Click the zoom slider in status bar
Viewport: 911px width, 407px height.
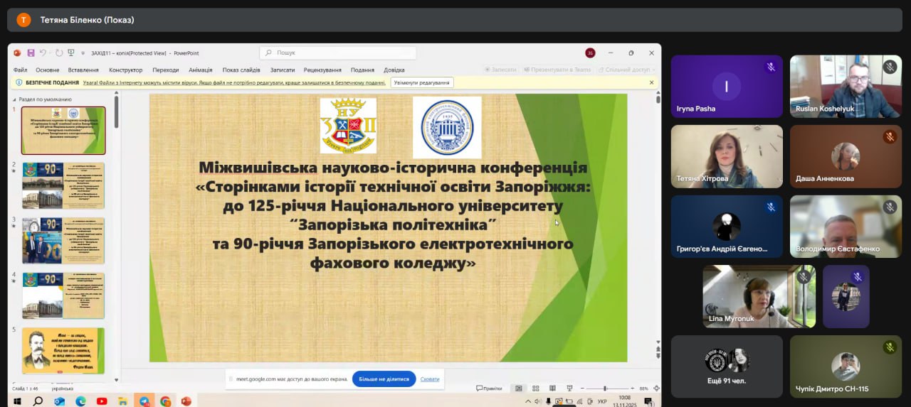(x=605, y=389)
